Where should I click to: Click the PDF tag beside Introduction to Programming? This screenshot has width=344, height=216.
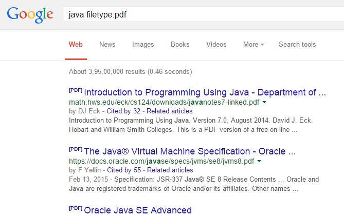tap(76, 90)
